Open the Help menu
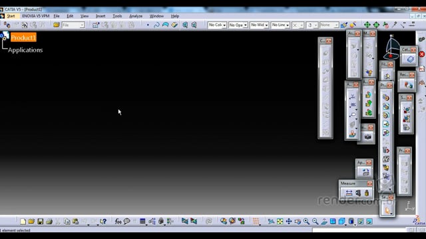This screenshot has width=426, height=239. pyautogui.click(x=174, y=16)
